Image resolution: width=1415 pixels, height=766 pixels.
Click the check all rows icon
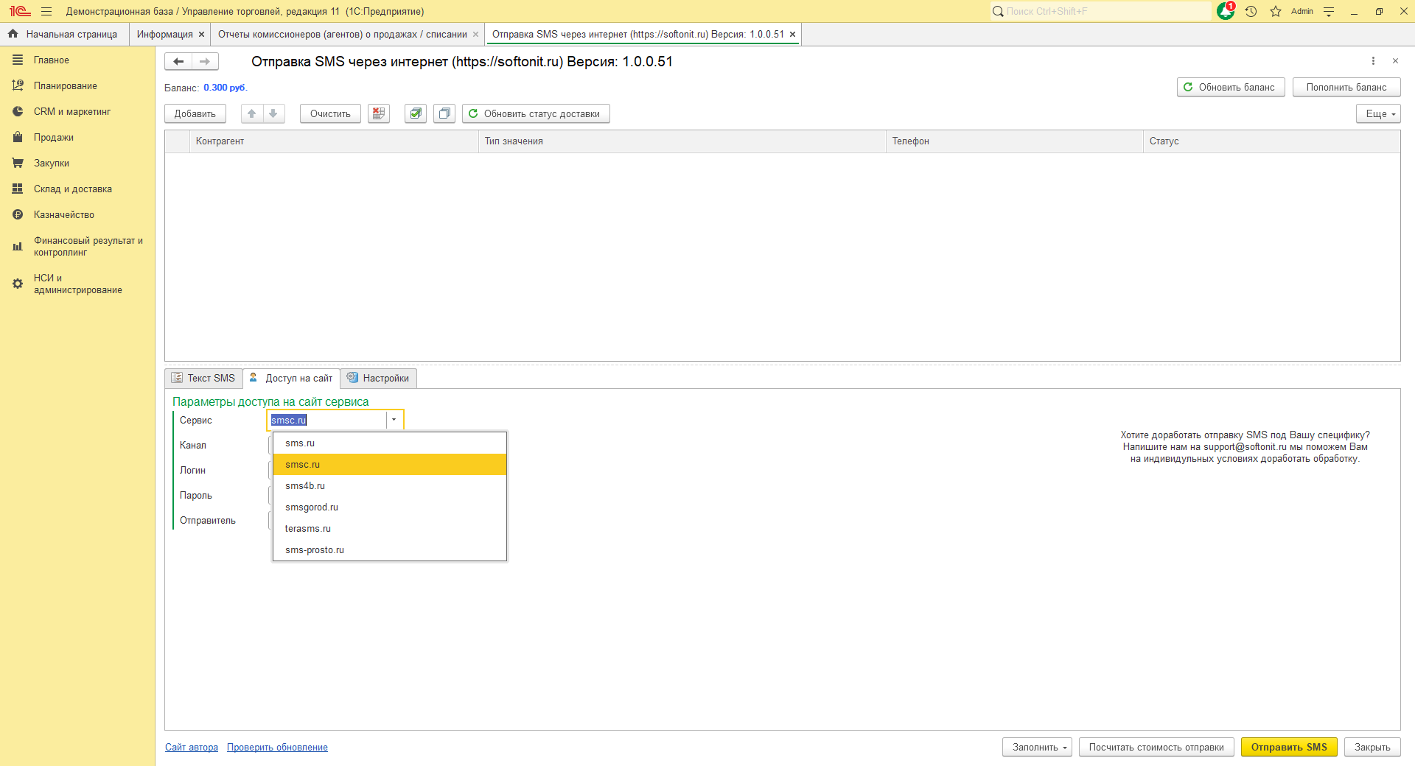click(416, 113)
